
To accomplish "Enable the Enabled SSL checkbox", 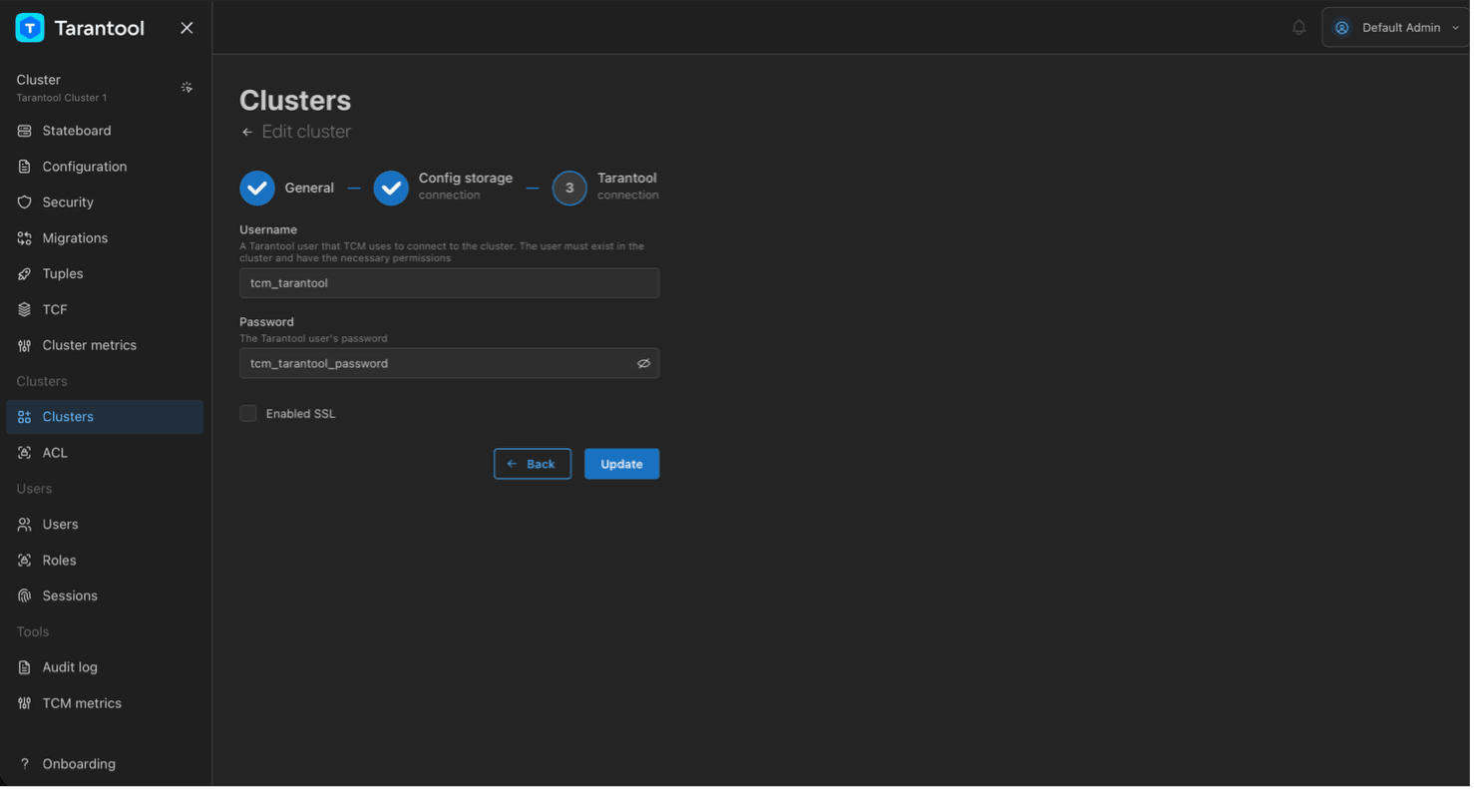I will pos(248,415).
